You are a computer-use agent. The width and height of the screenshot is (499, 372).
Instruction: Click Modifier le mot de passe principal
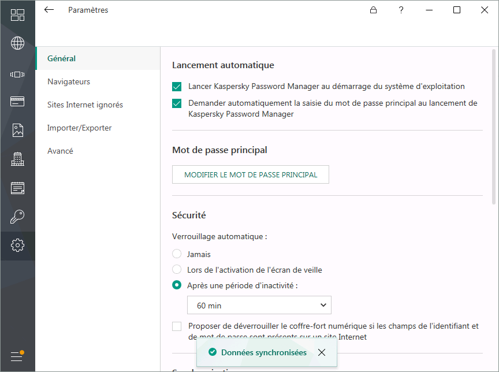pos(251,174)
